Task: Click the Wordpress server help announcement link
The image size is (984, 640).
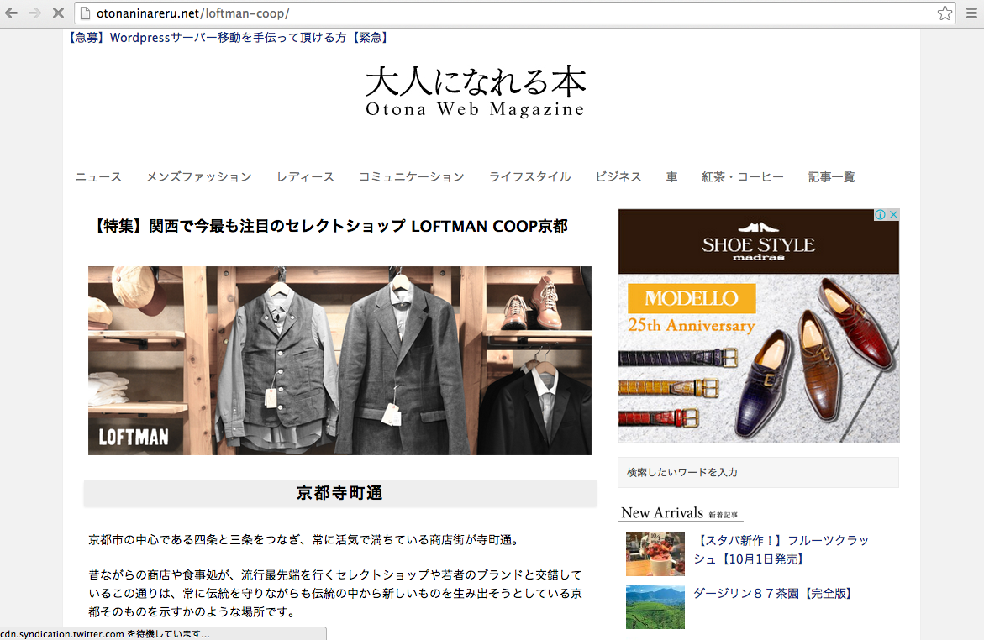Action: pyautogui.click(x=227, y=38)
